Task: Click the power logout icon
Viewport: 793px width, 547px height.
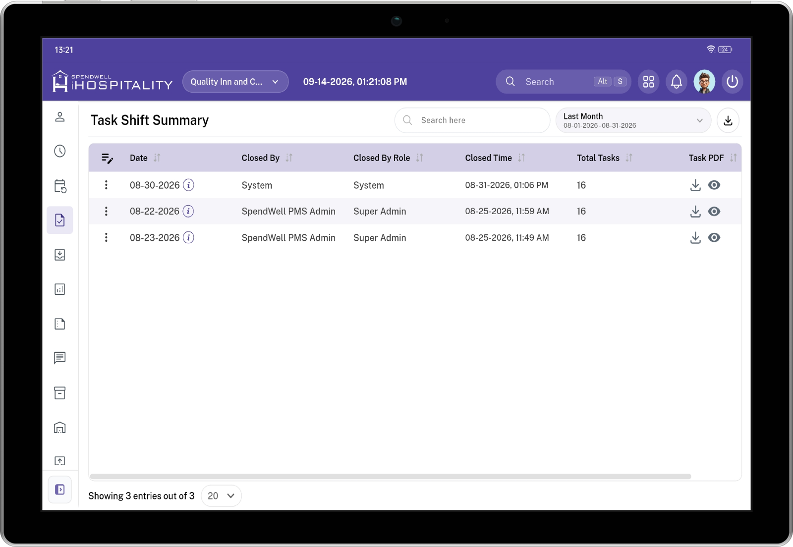Action: tap(733, 82)
